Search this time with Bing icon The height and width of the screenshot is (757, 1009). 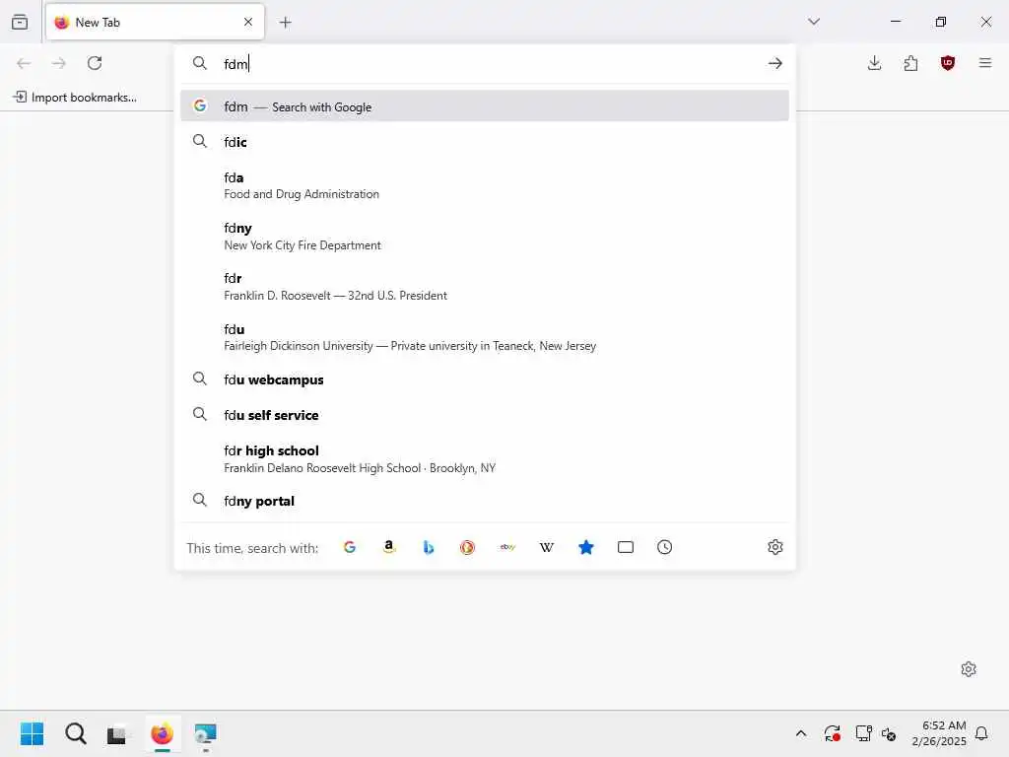[429, 547]
